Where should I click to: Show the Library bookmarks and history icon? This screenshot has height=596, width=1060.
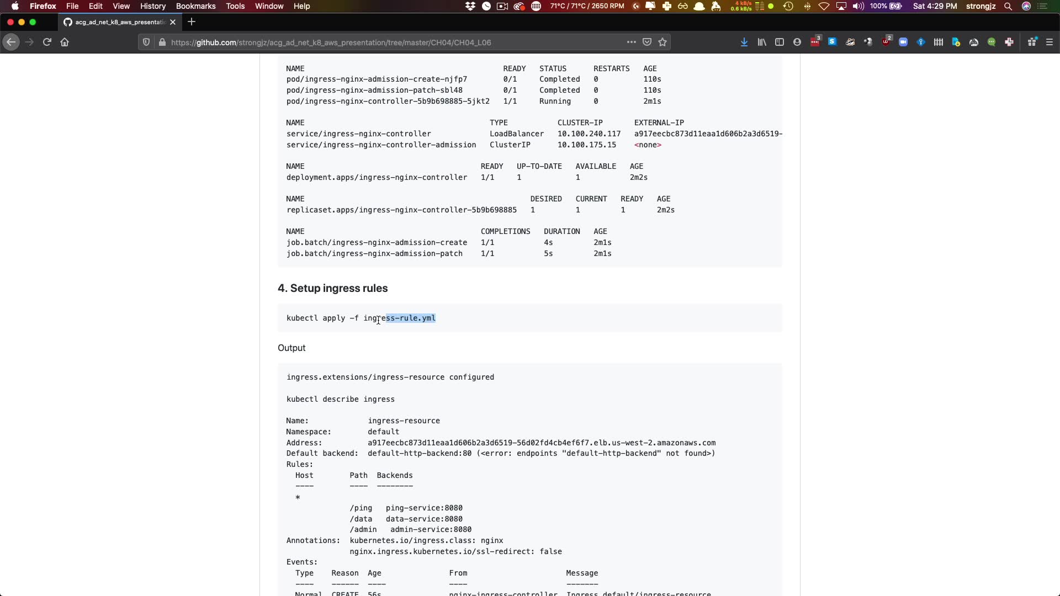pos(762,42)
